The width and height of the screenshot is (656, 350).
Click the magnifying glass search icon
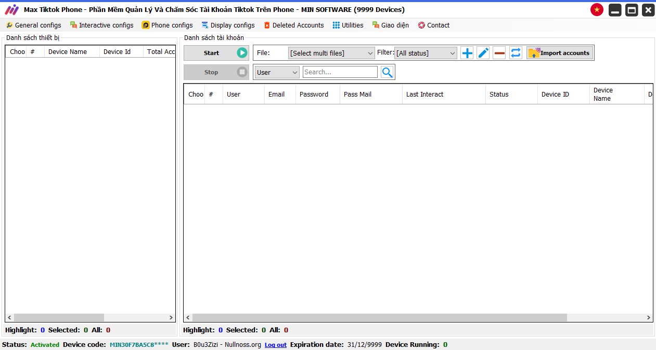coord(387,72)
